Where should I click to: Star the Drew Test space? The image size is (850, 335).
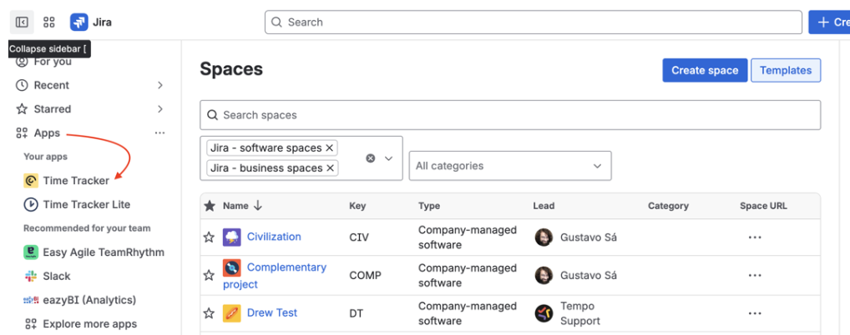click(x=210, y=313)
